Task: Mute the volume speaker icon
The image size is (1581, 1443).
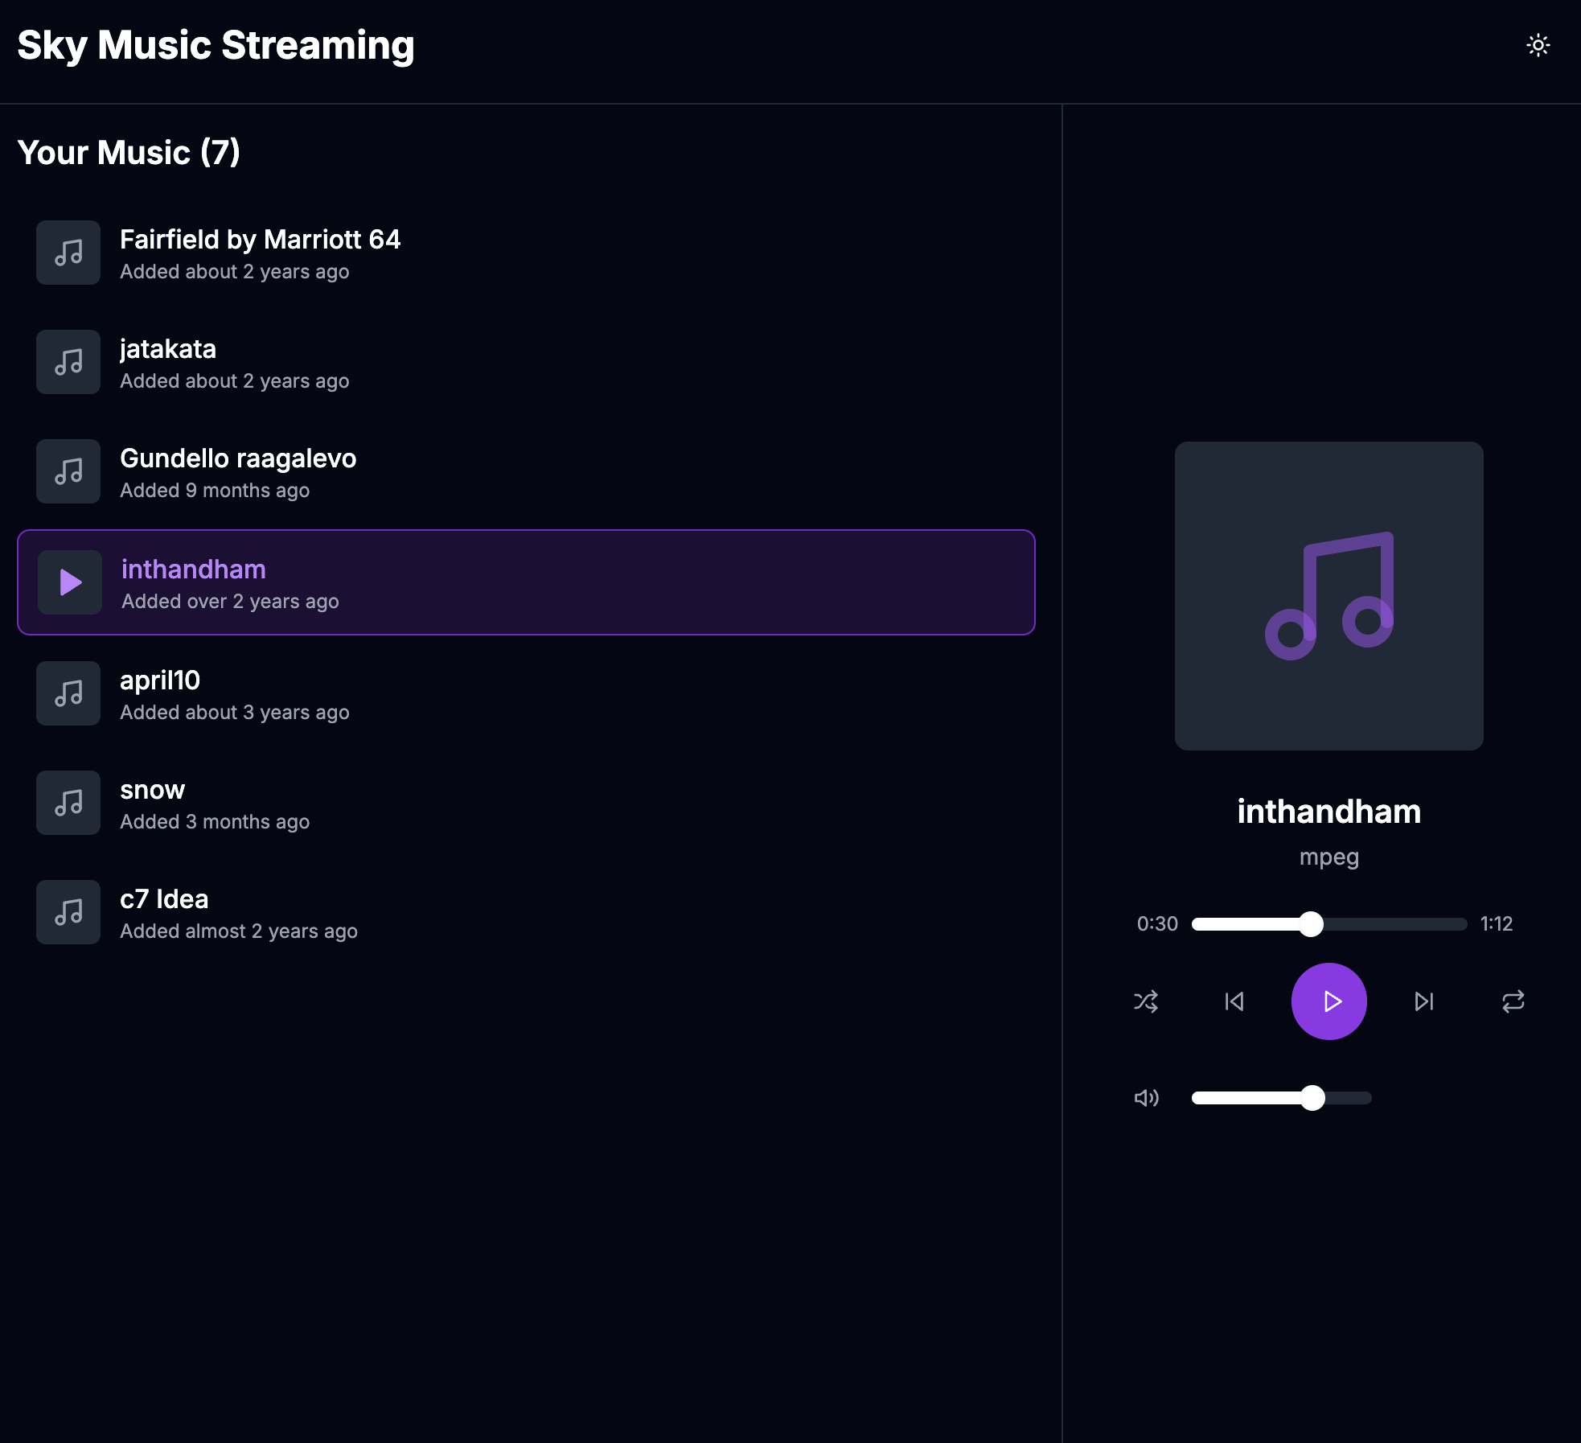Action: click(x=1147, y=1098)
